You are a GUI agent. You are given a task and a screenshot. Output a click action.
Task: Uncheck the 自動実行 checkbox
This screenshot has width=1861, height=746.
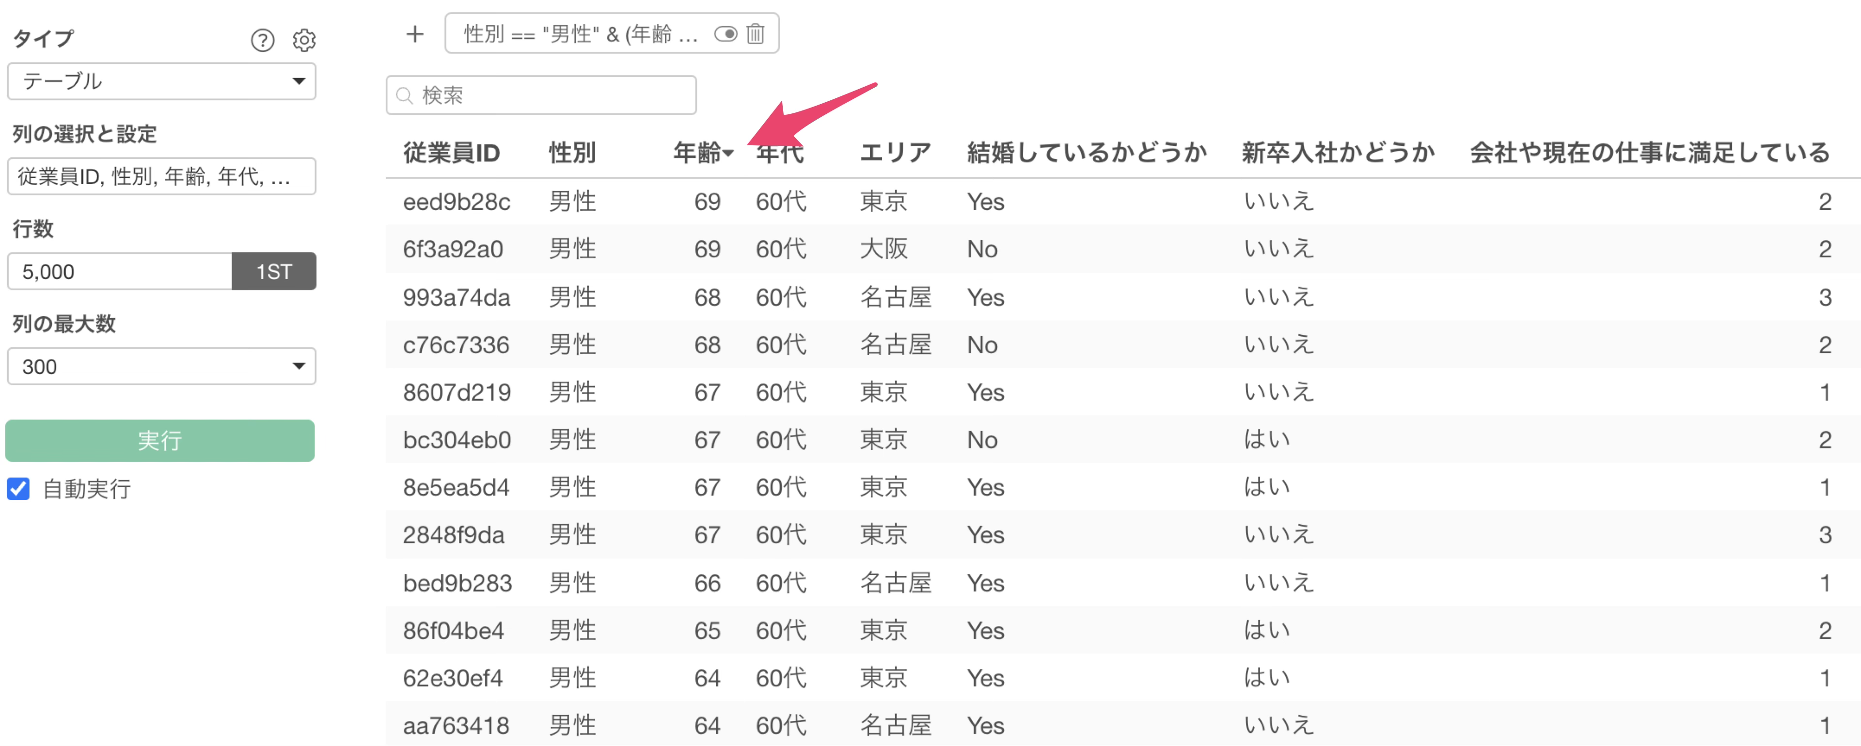[x=19, y=489]
